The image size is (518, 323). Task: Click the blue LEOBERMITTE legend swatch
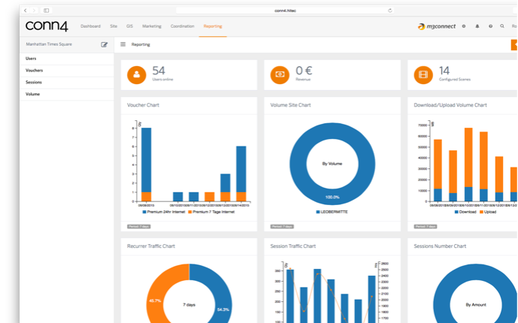pyautogui.click(x=318, y=212)
